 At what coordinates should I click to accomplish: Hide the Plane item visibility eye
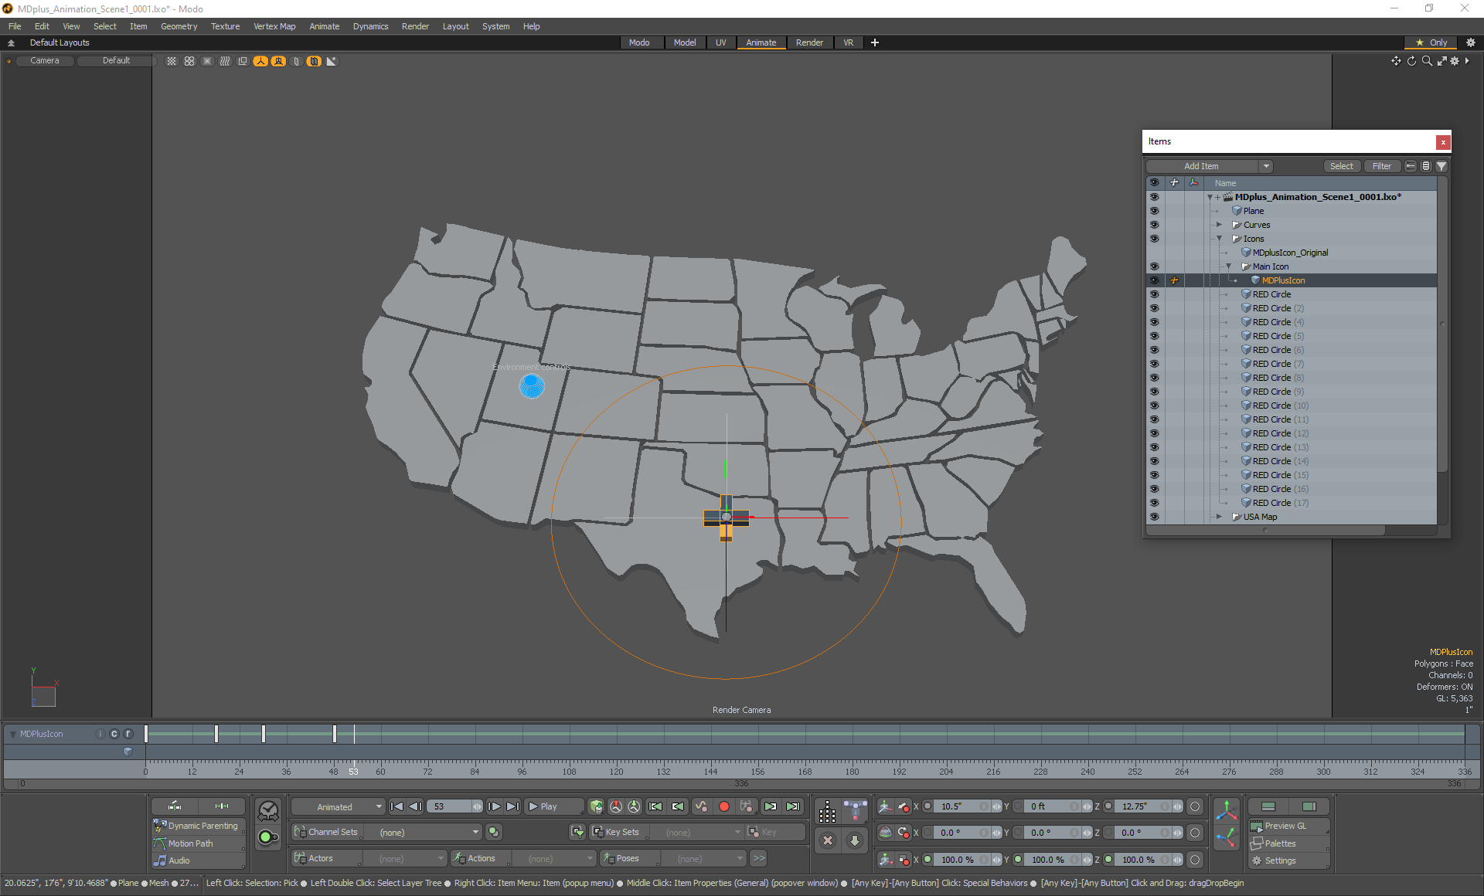point(1154,211)
